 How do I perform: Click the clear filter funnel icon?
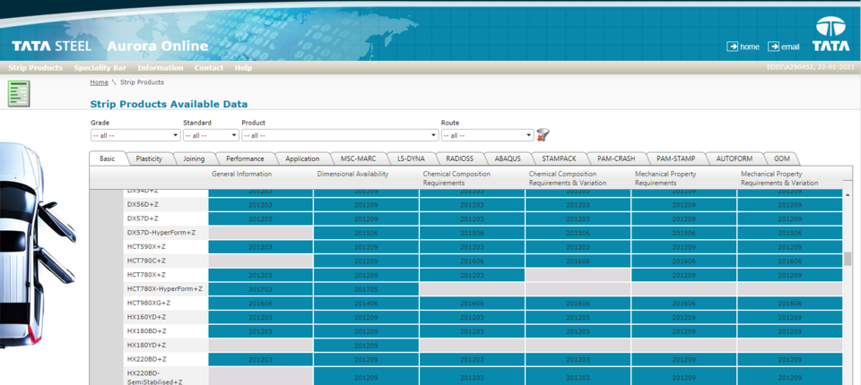(543, 135)
